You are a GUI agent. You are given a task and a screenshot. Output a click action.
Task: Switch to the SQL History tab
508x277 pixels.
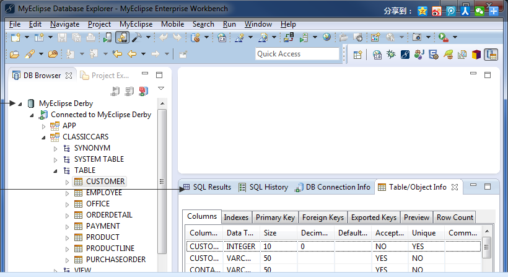tap(263, 187)
